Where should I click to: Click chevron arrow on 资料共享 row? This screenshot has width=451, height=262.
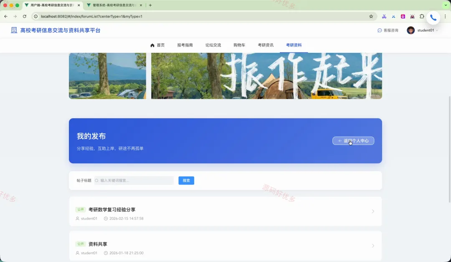[x=373, y=246]
